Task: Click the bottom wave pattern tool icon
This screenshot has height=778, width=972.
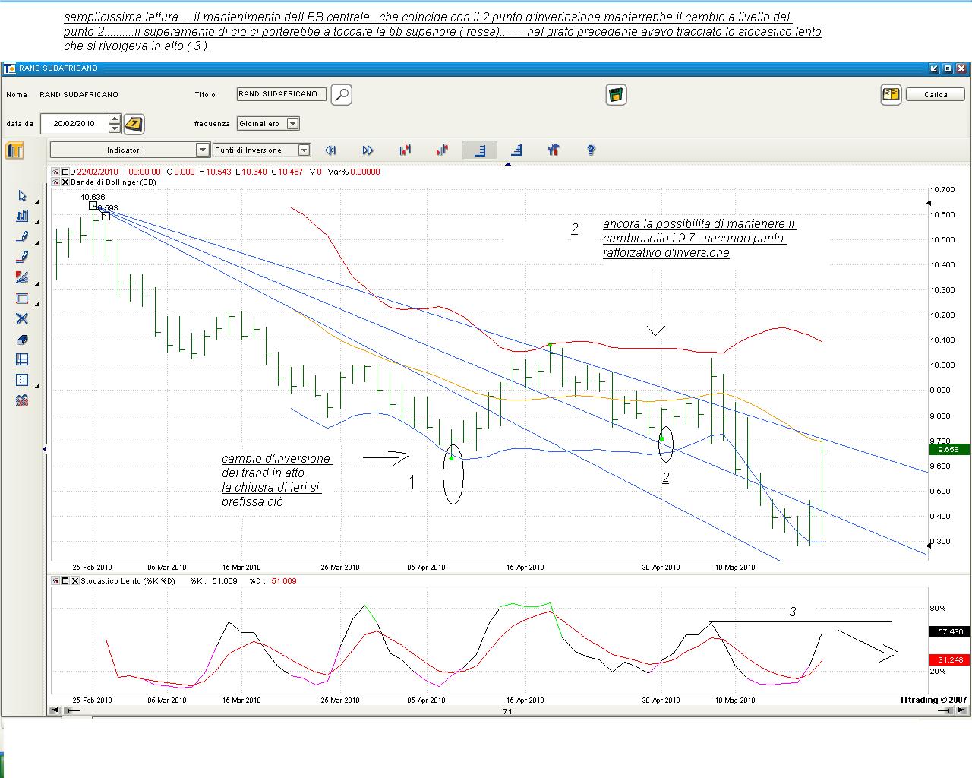Action: pos(22,400)
